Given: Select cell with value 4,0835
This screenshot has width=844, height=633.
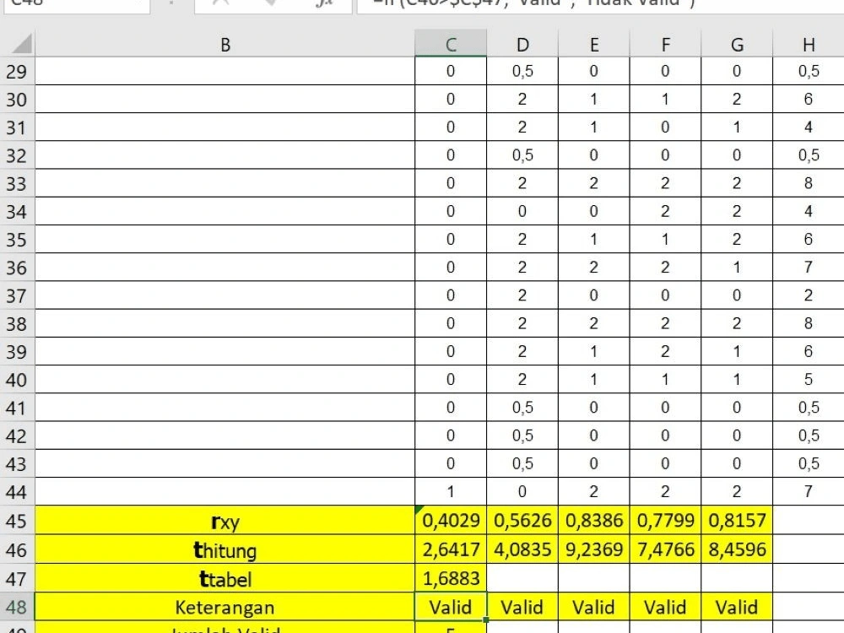Looking at the screenshot, I should (x=522, y=549).
